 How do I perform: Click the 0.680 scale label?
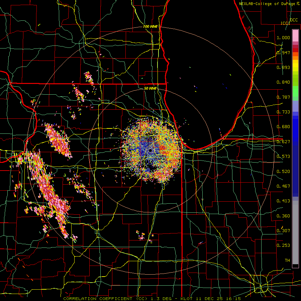283,127
